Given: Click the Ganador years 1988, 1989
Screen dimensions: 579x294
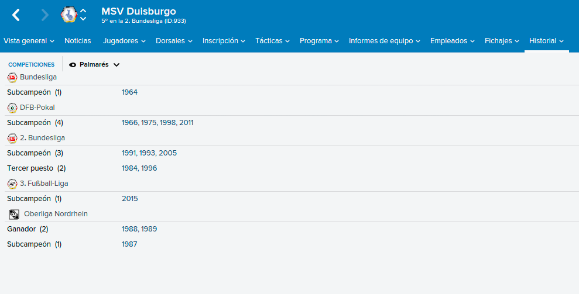Looking at the screenshot, I should [x=139, y=229].
